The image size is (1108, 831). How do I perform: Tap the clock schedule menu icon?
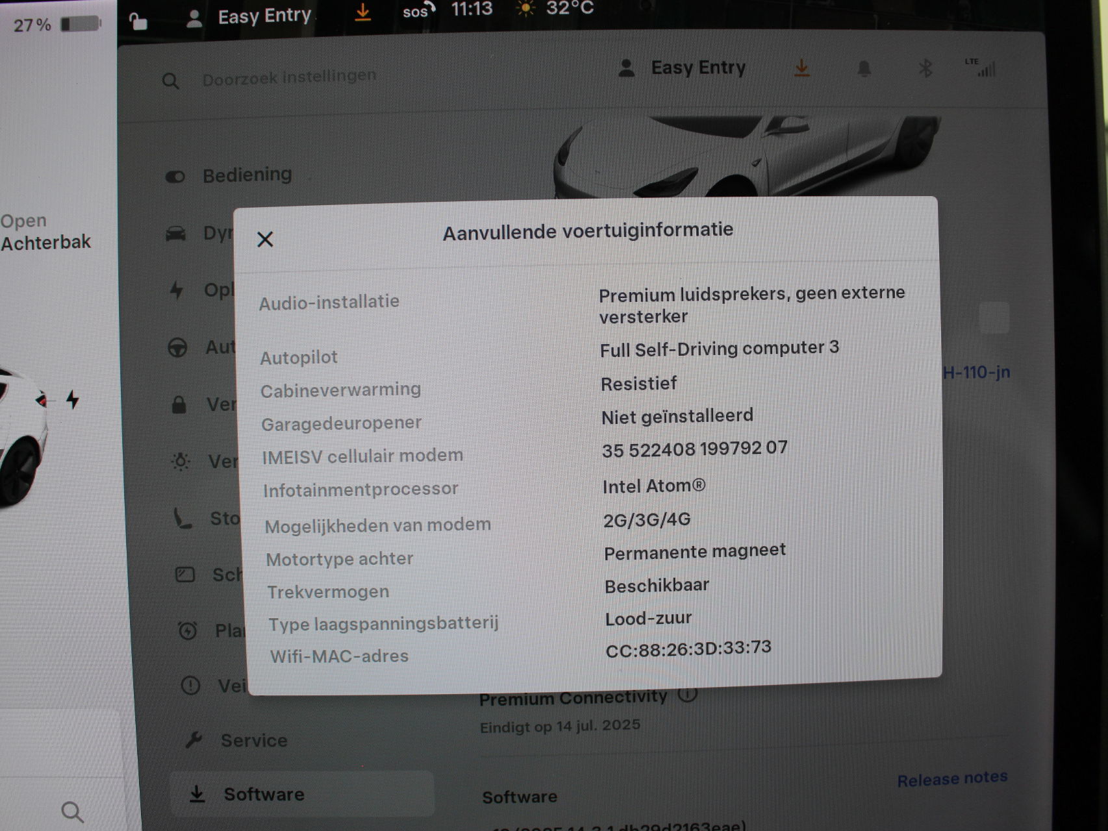[x=187, y=630]
